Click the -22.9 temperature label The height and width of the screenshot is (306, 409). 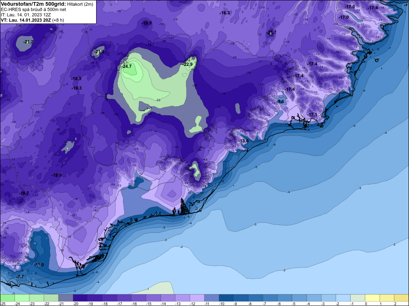pyautogui.click(x=188, y=64)
